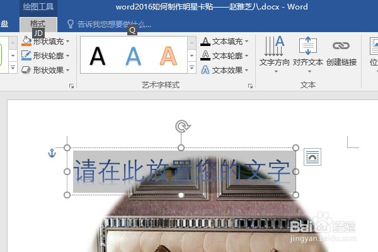
Task: Click the top-right corner handle of the text box
Action: coord(296,147)
